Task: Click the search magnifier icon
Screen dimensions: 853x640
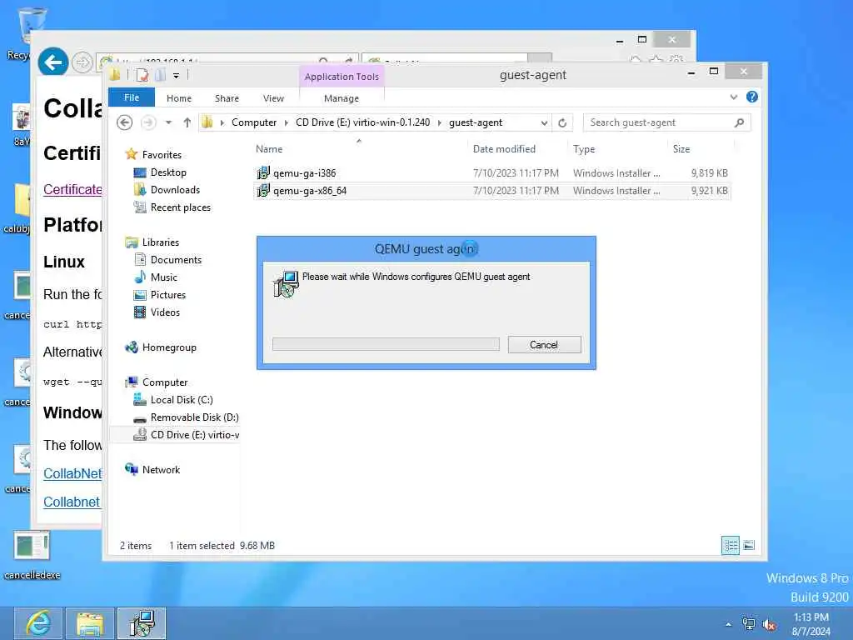Action: pos(739,122)
